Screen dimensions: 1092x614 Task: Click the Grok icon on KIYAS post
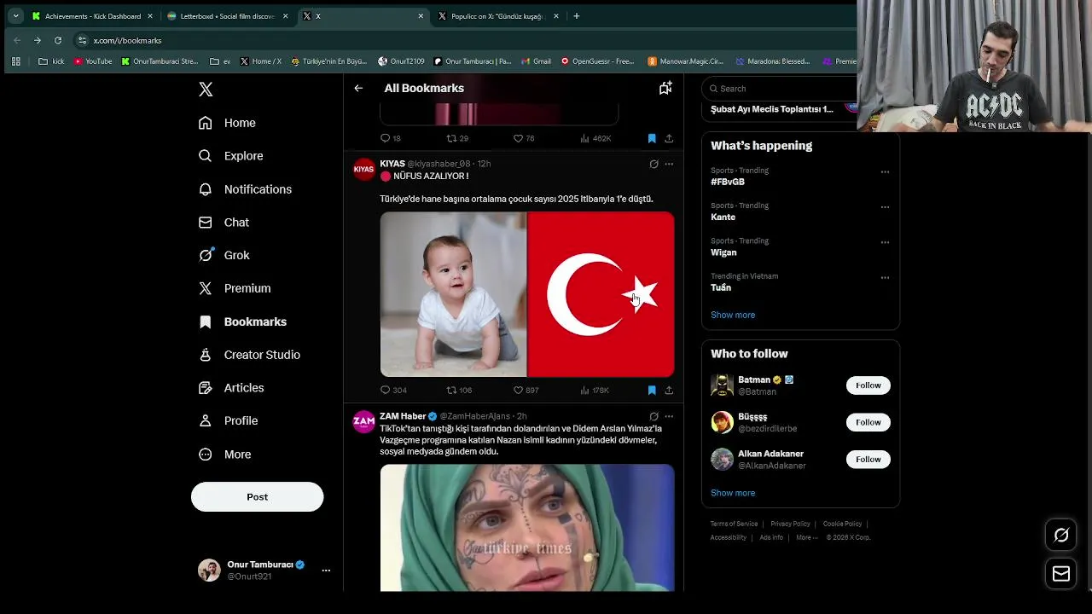653,164
